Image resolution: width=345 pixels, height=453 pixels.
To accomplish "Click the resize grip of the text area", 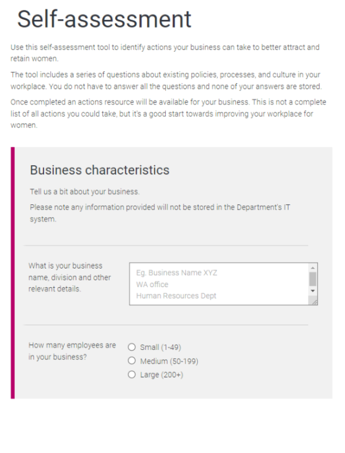I will [314, 301].
